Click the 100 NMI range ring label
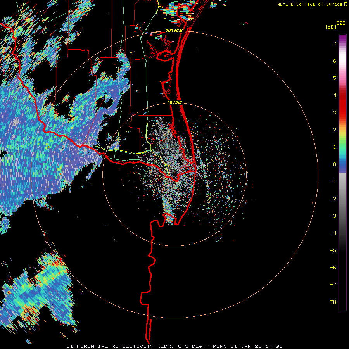 (174, 31)
